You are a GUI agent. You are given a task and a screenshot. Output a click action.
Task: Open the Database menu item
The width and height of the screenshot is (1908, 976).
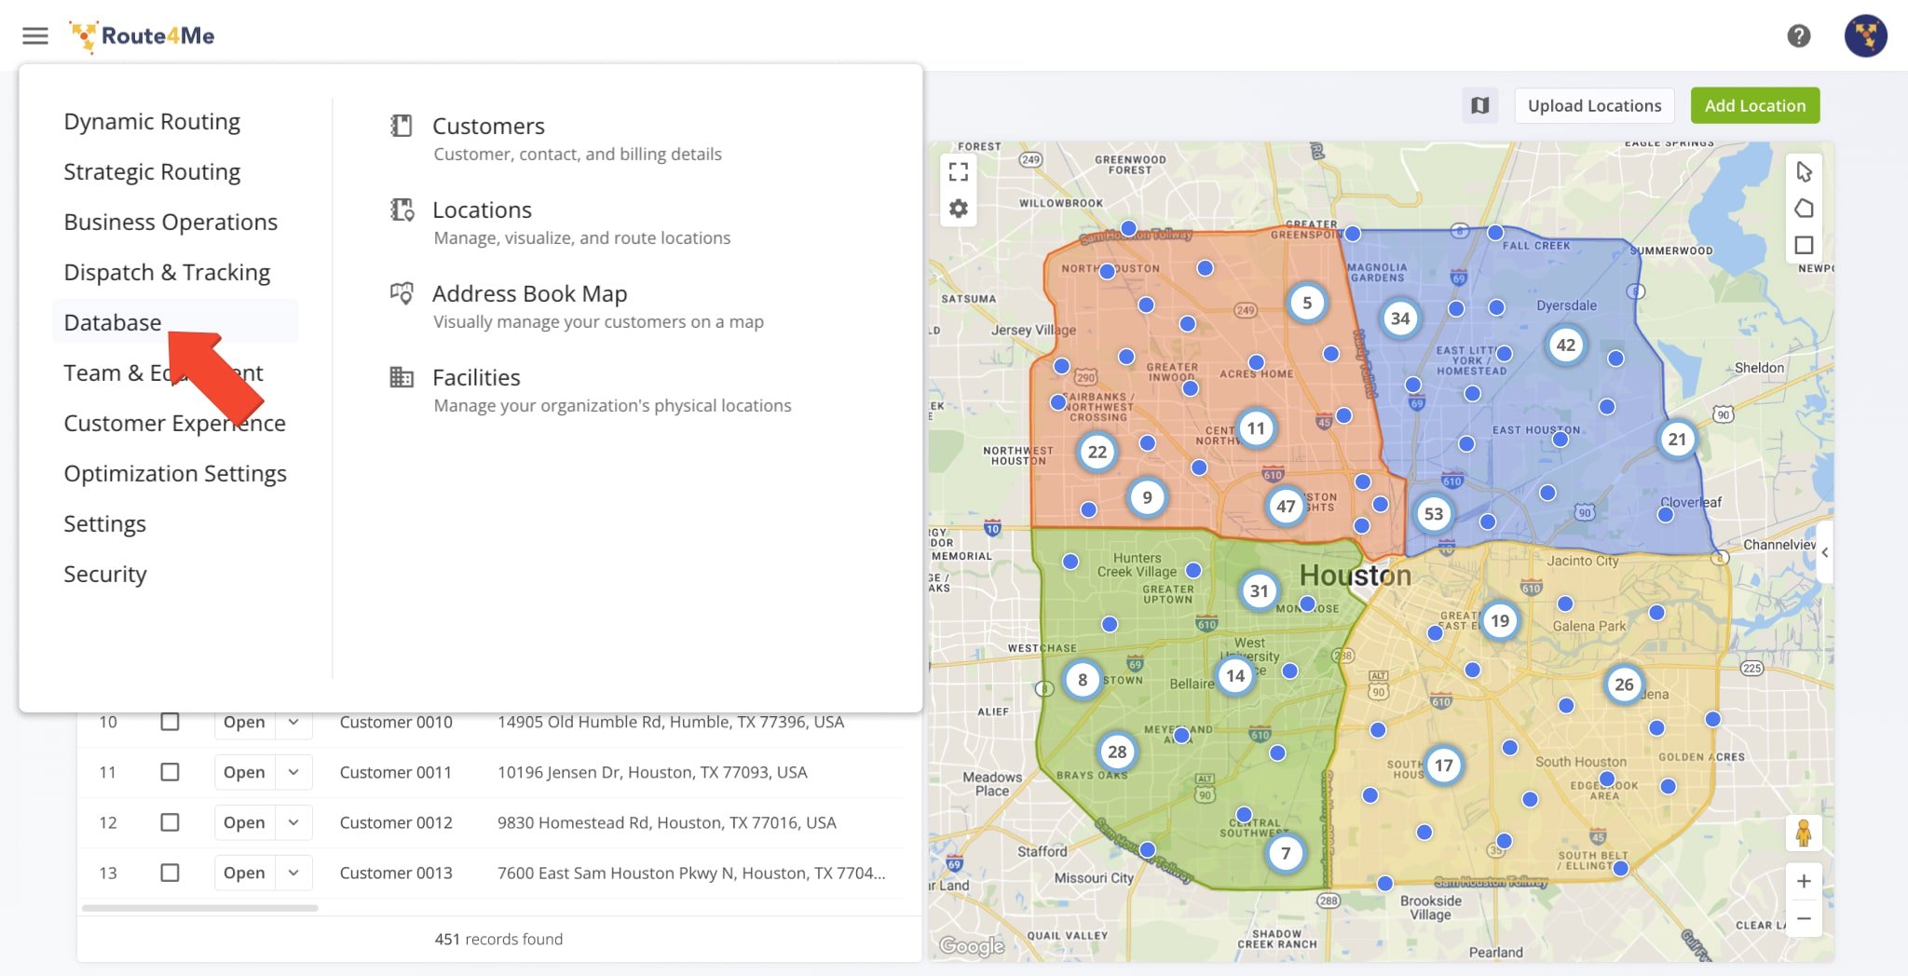pos(111,322)
